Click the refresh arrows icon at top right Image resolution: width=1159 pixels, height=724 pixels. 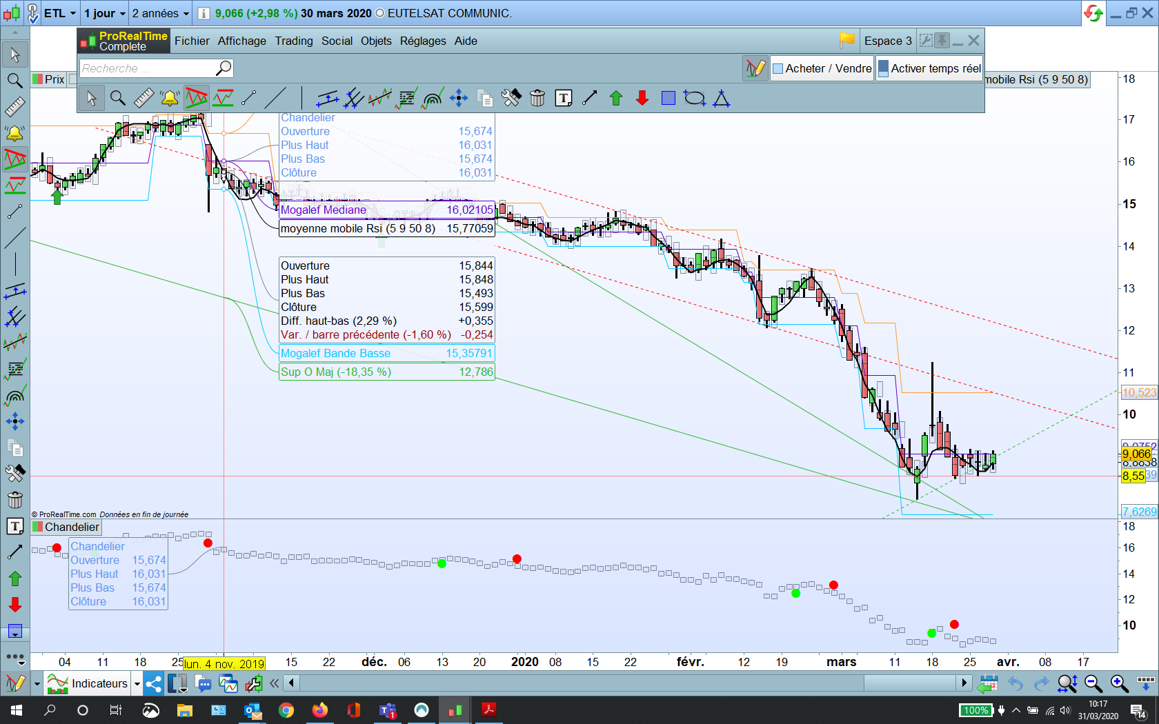[1093, 13]
